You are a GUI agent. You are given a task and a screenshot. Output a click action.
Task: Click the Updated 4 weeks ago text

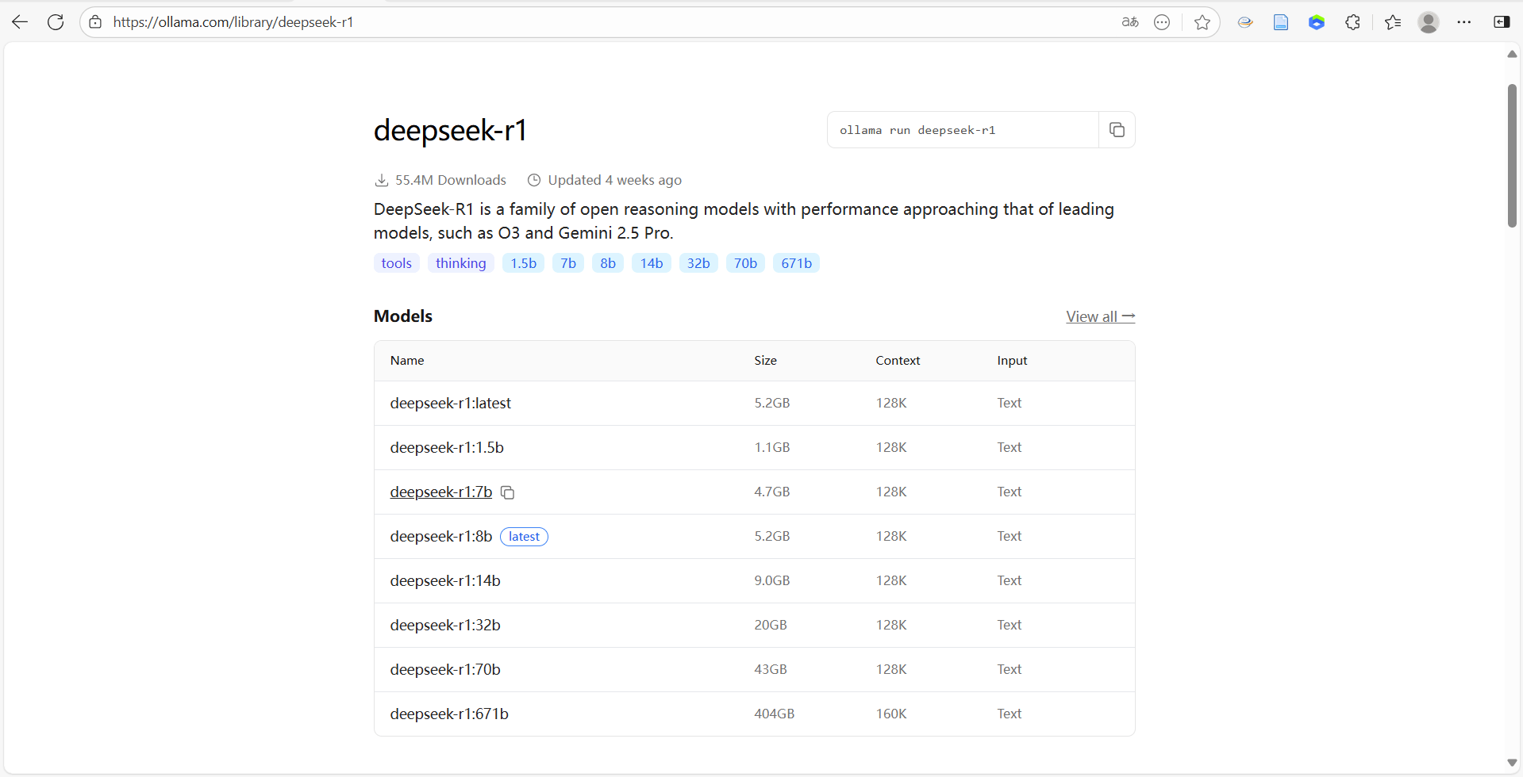[x=614, y=180]
